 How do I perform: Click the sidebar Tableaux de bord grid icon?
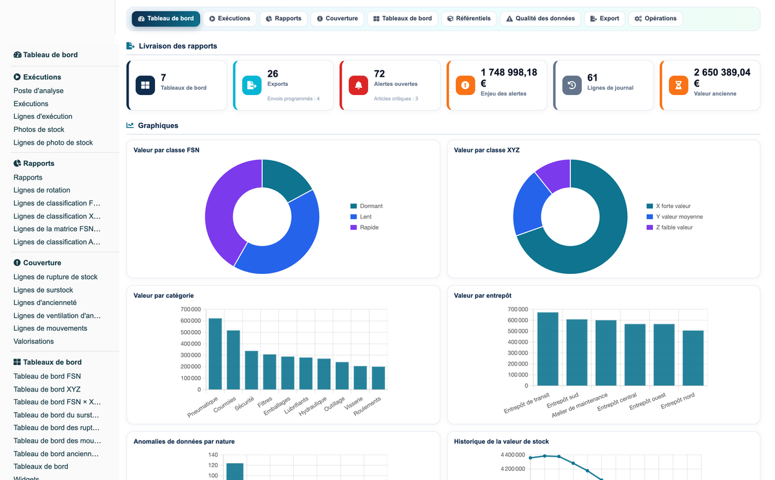click(x=17, y=362)
